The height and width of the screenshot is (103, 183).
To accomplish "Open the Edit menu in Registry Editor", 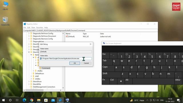I will 29,27.
